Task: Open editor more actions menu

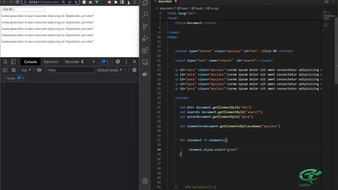Action: pos(333,1)
